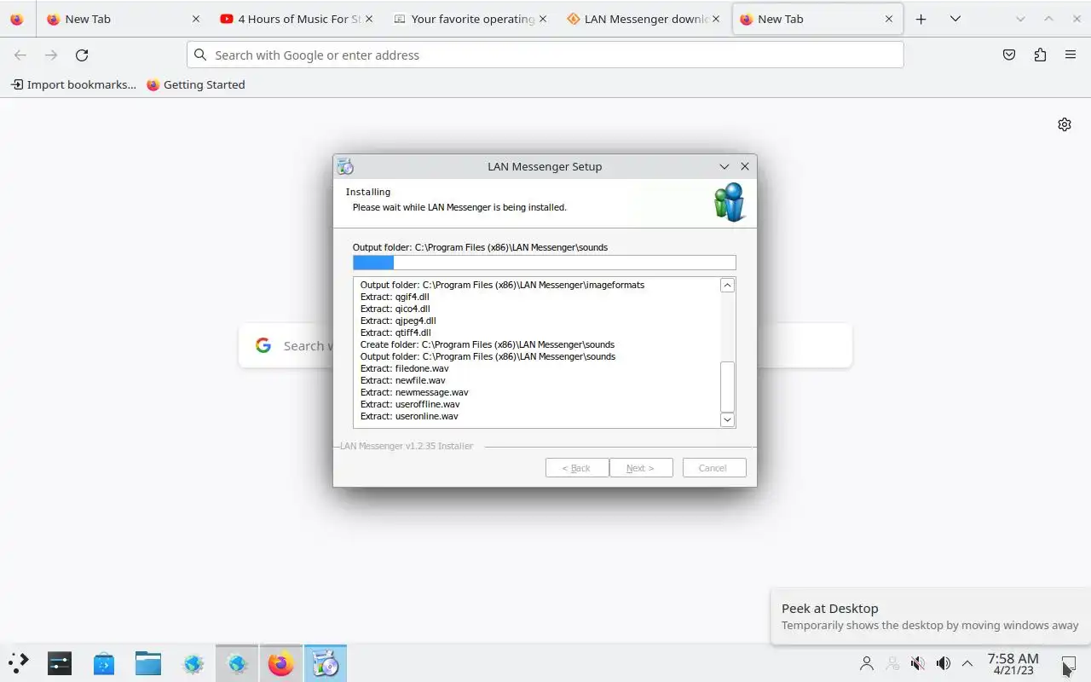The height and width of the screenshot is (682, 1091).
Task: Close the Your favorite operating tab
Action: click(x=543, y=19)
